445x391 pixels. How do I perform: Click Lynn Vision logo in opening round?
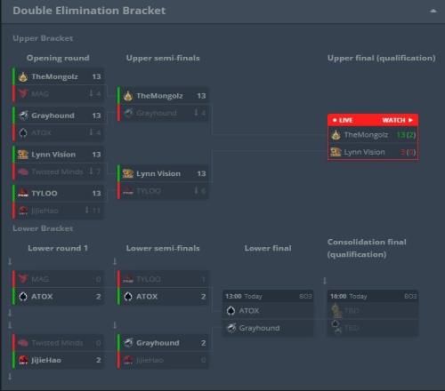point(23,155)
